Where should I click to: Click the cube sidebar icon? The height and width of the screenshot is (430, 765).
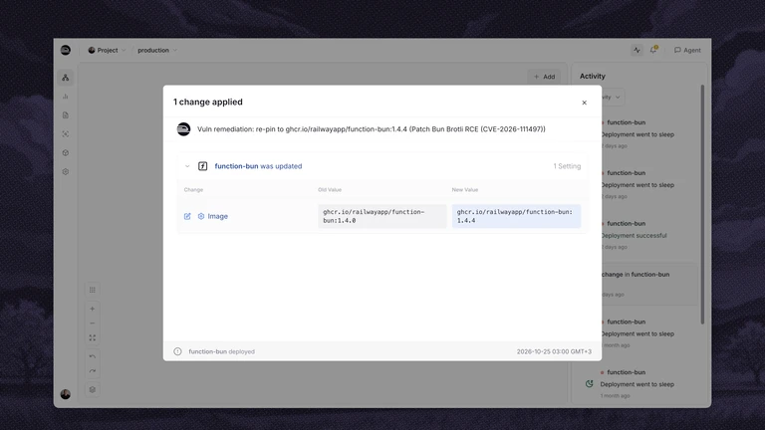pyautogui.click(x=66, y=153)
